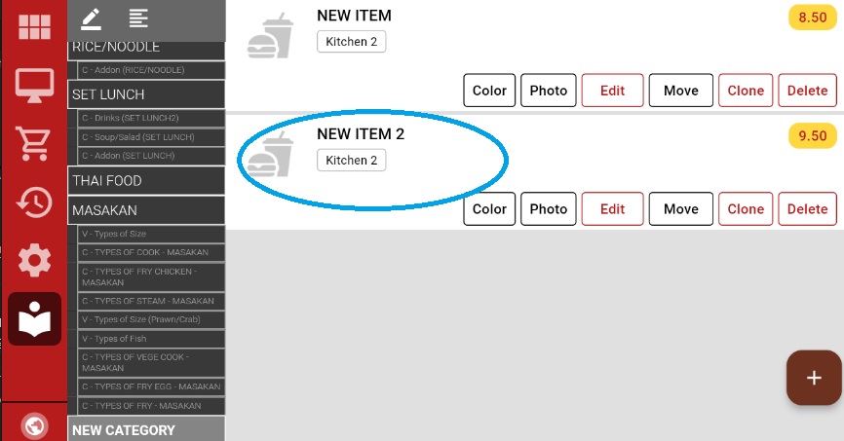844x441 pixels.
Task: Open the settings gear icon
Action: pos(34,261)
